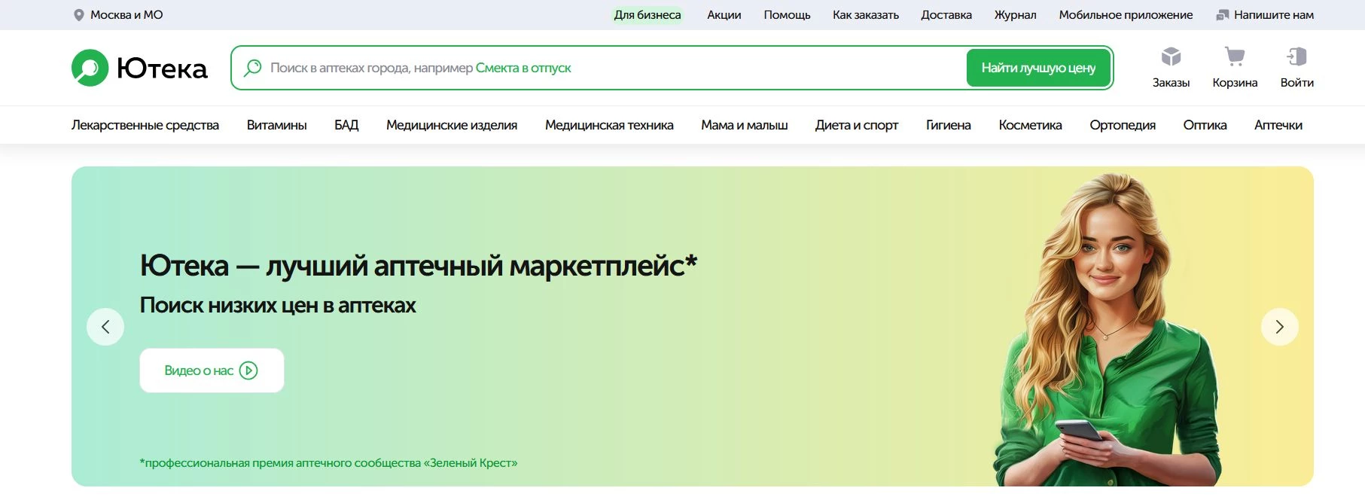Open Медицинские изделия category
The width and height of the screenshot is (1365, 500).
click(x=452, y=125)
